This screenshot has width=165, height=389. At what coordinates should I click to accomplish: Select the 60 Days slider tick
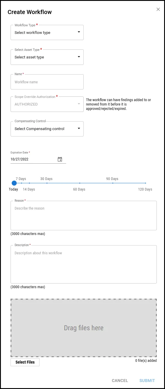pyautogui.click(x=80, y=183)
